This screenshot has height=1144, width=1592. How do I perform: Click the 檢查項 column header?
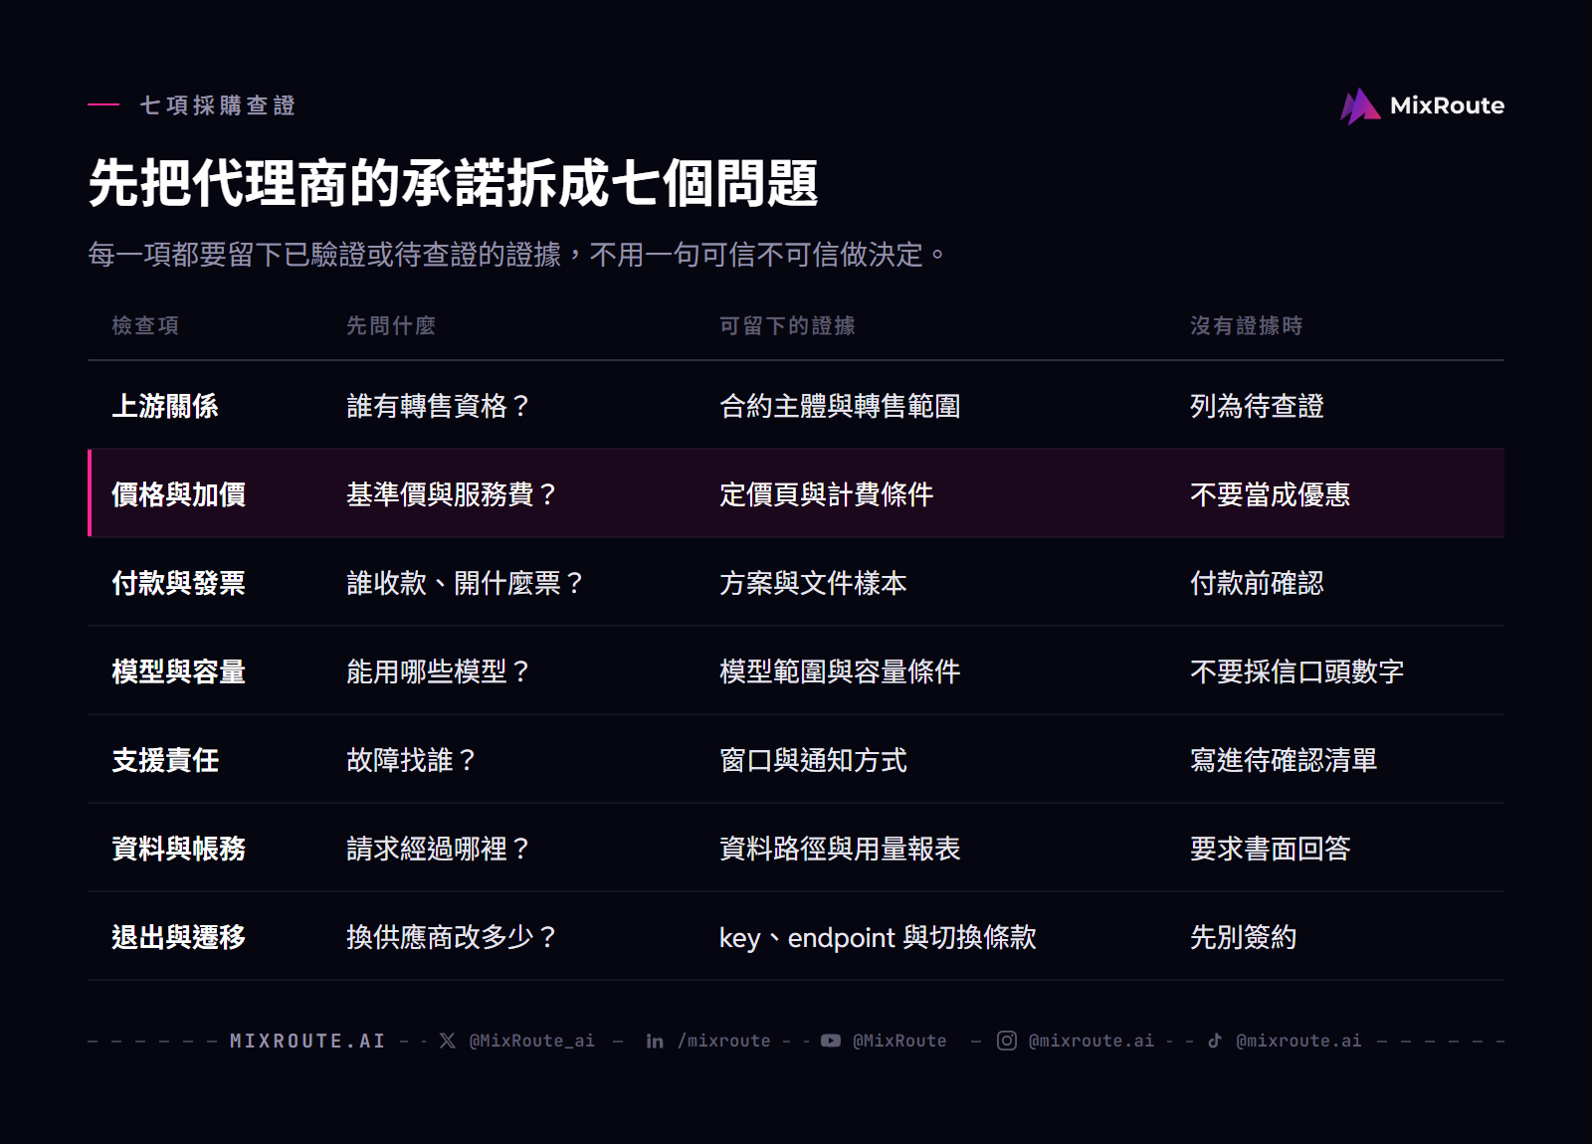(x=145, y=325)
